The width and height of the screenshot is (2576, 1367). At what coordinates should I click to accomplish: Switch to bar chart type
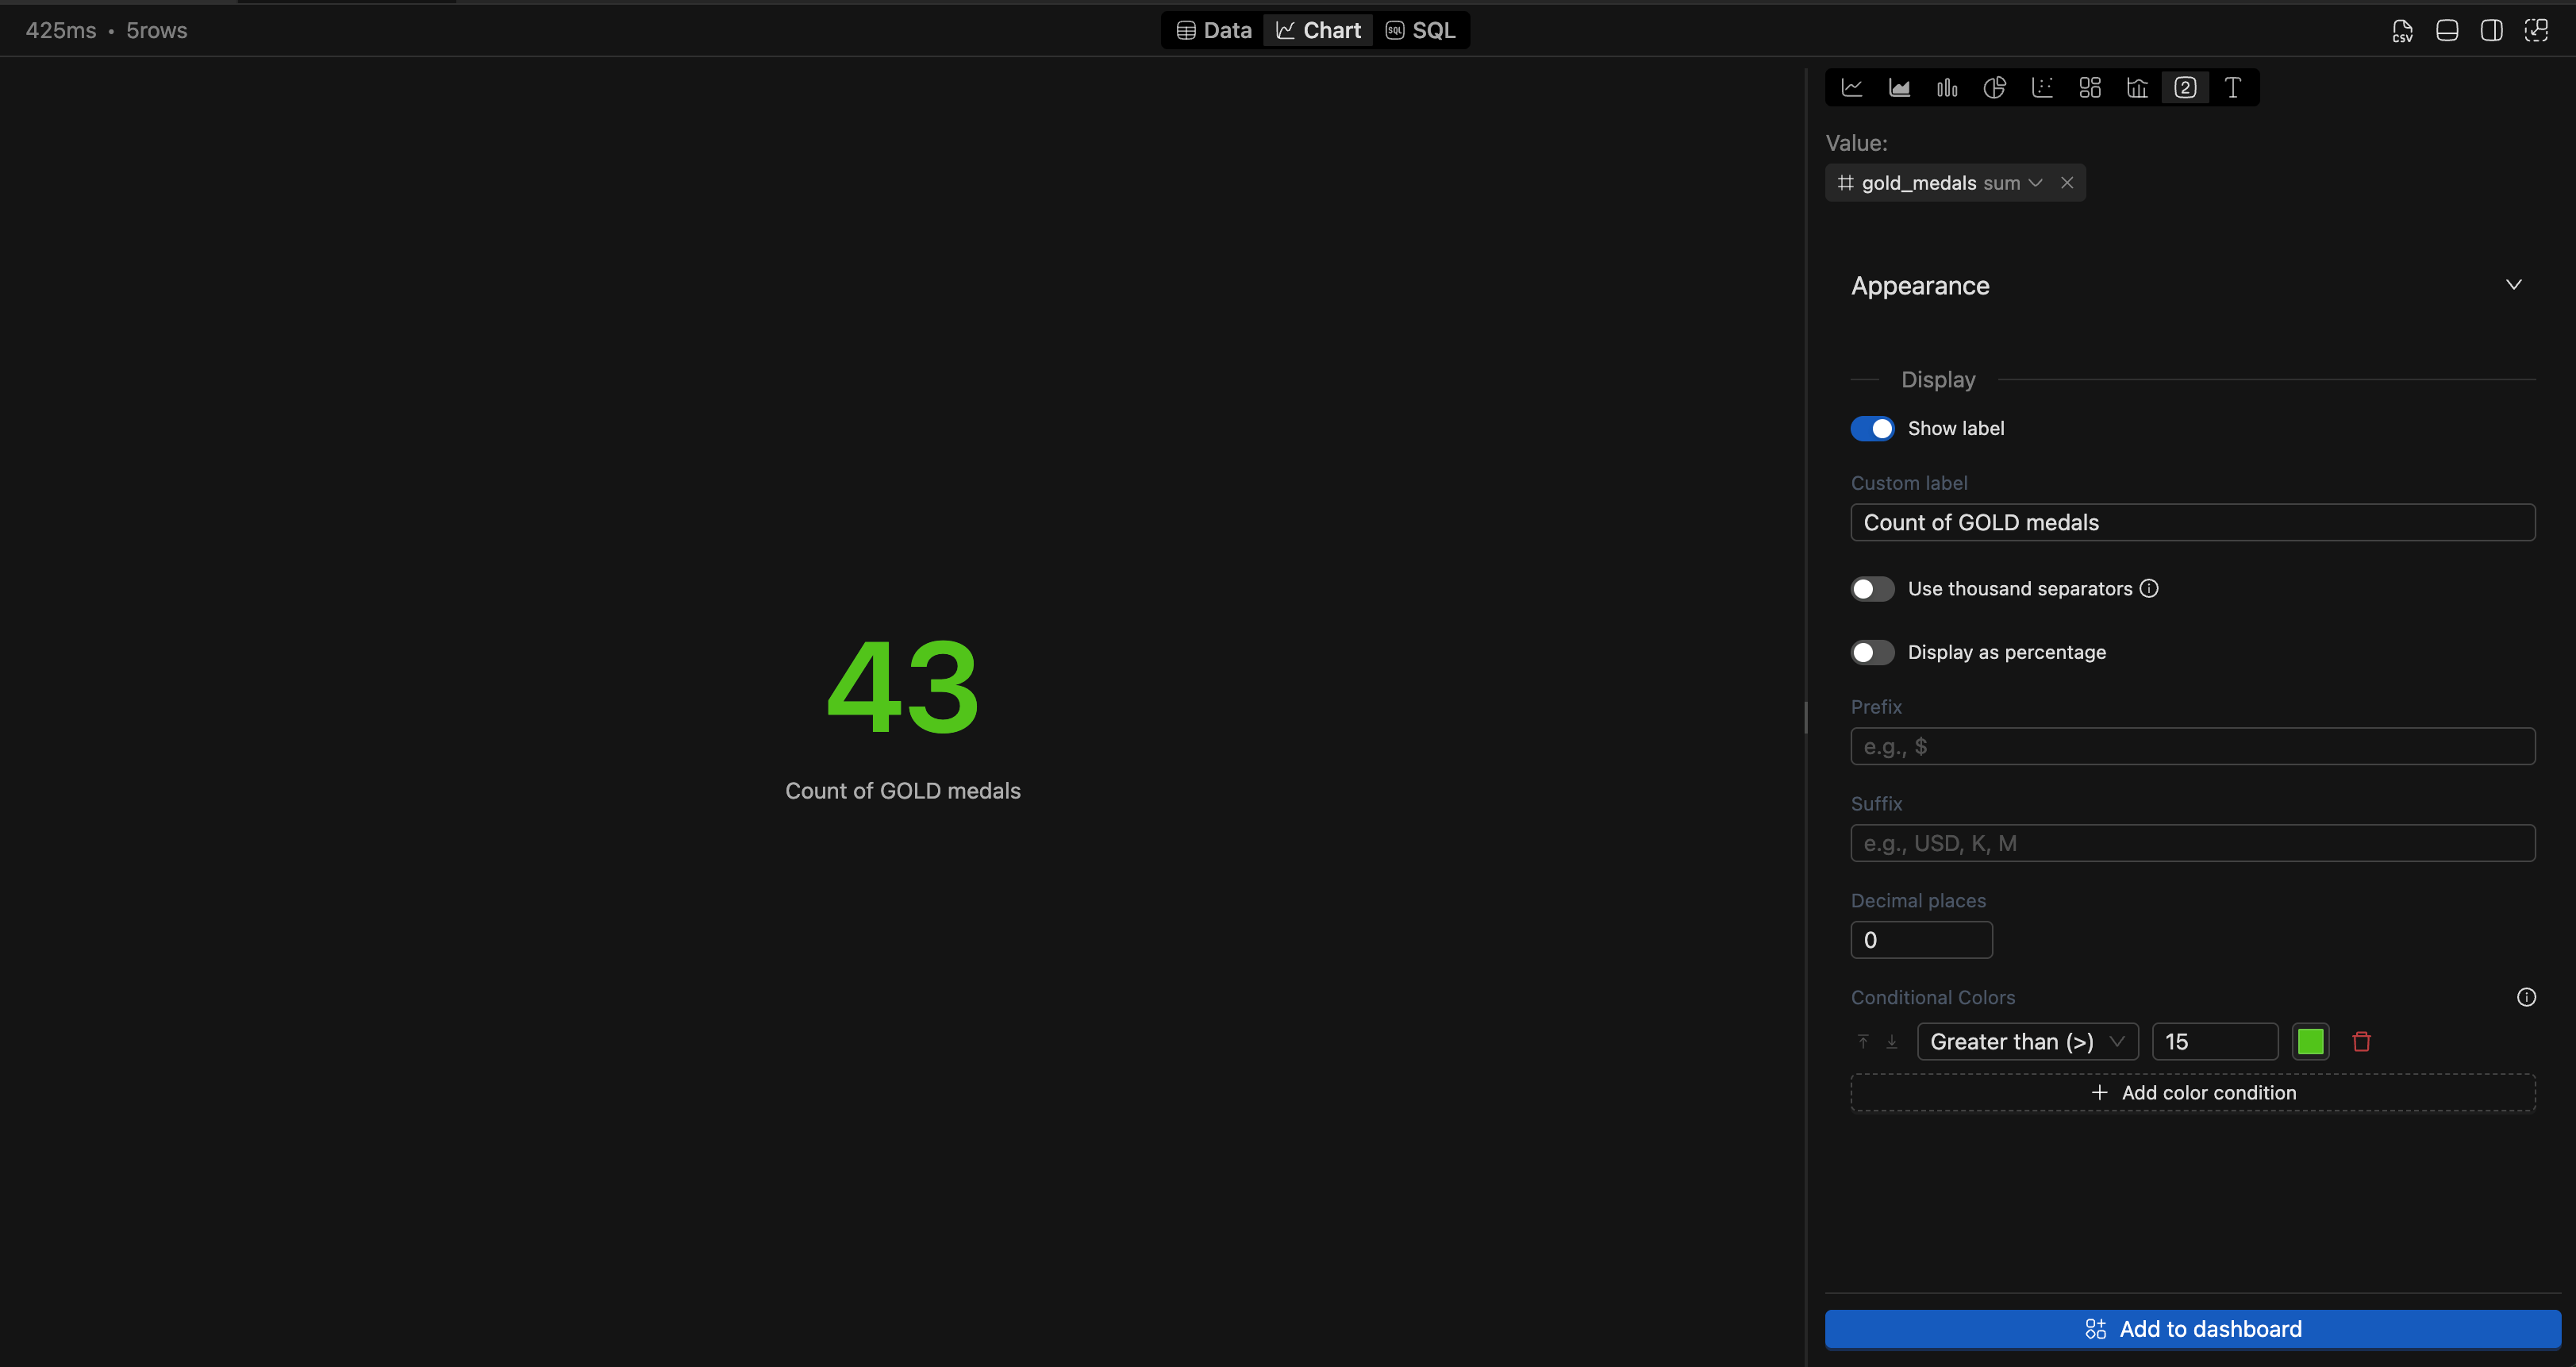[1947, 88]
